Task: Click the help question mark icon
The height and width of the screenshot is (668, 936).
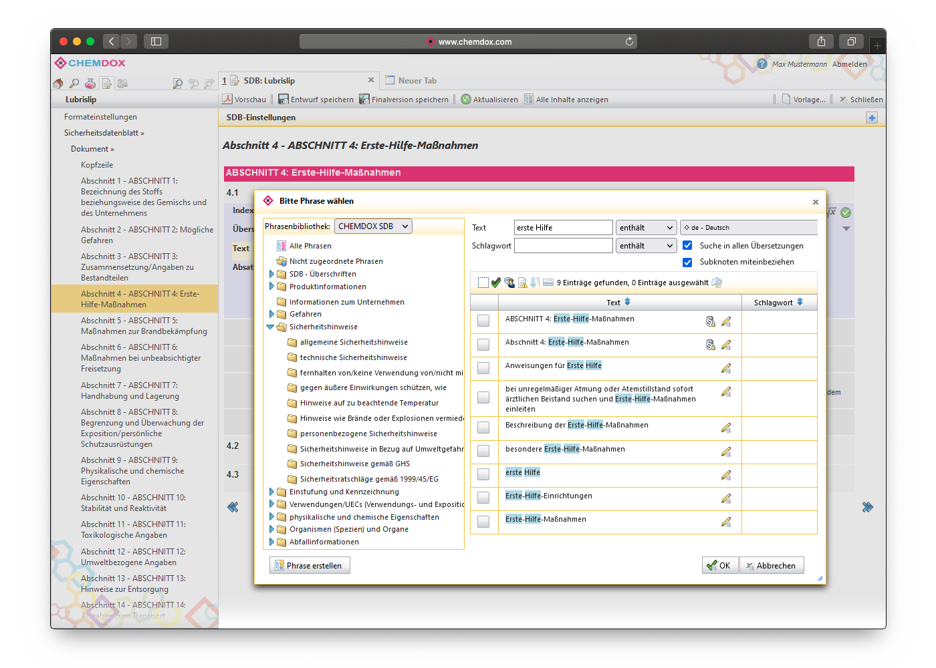Action: tap(762, 63)
